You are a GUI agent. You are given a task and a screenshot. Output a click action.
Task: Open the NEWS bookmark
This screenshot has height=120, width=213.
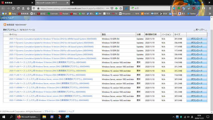(x=145, y=14)
